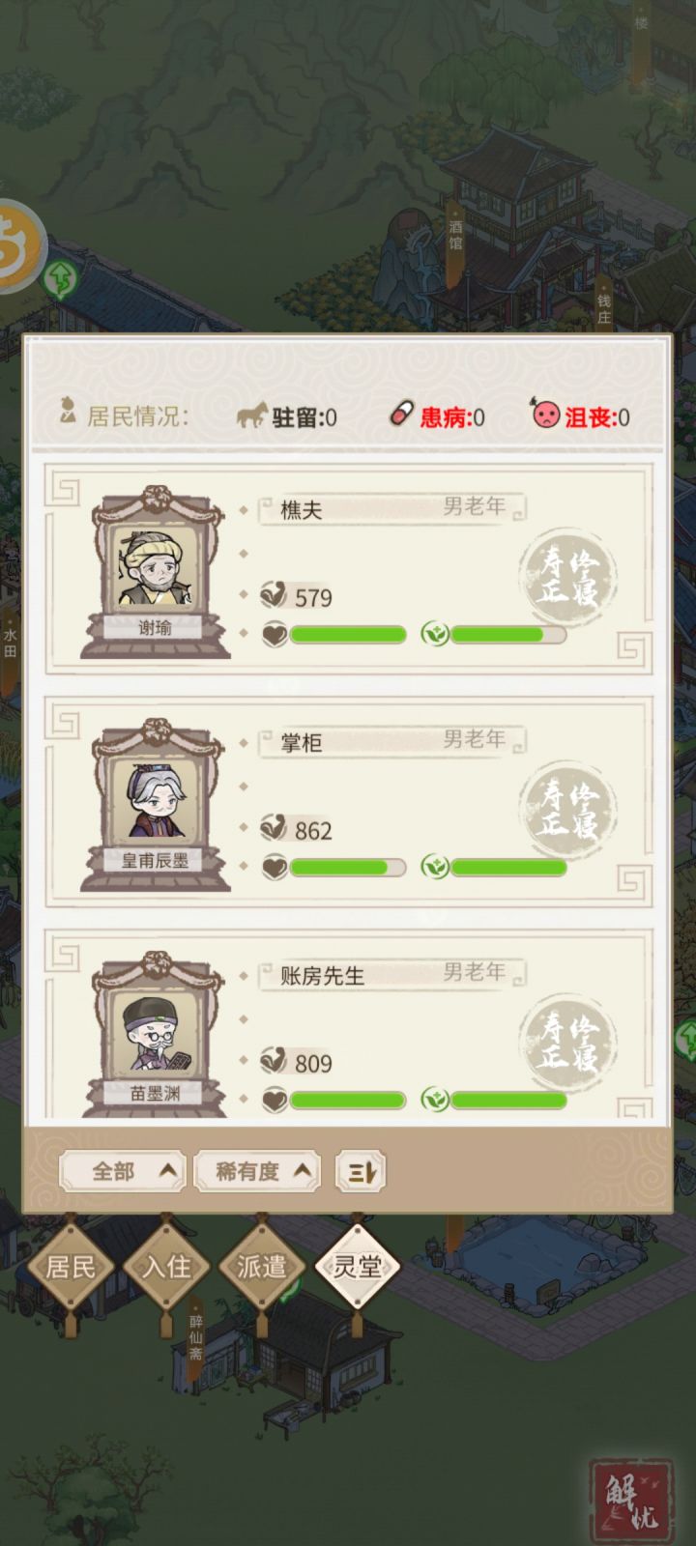Click 皇甫辰墨's 寿终正寝 seal stamp
The height and width of the screenshot is (1546, 696).
coord(568,810)
